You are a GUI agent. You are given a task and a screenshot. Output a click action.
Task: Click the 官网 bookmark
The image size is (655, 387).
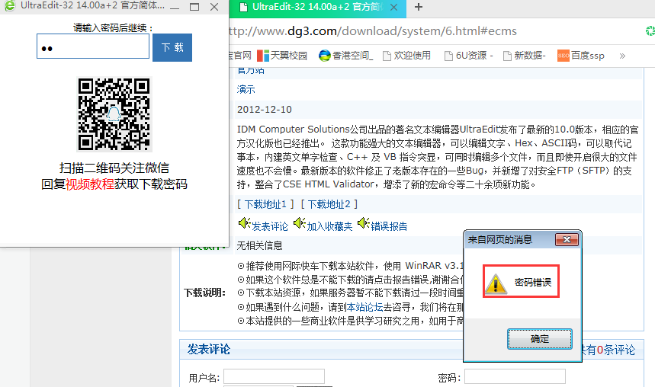click(241, 56)
